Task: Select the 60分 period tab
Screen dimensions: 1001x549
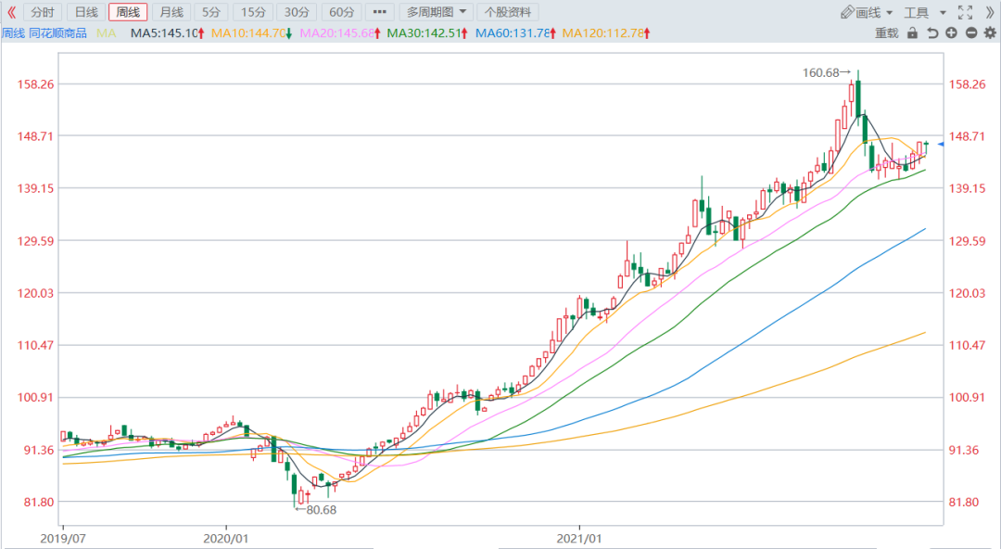Action: (x=341, y=12)
